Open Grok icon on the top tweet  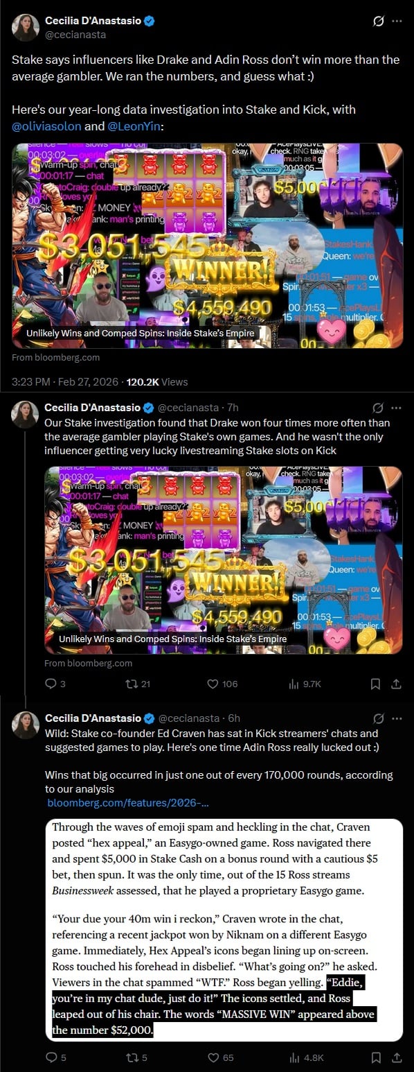[378, 21]
